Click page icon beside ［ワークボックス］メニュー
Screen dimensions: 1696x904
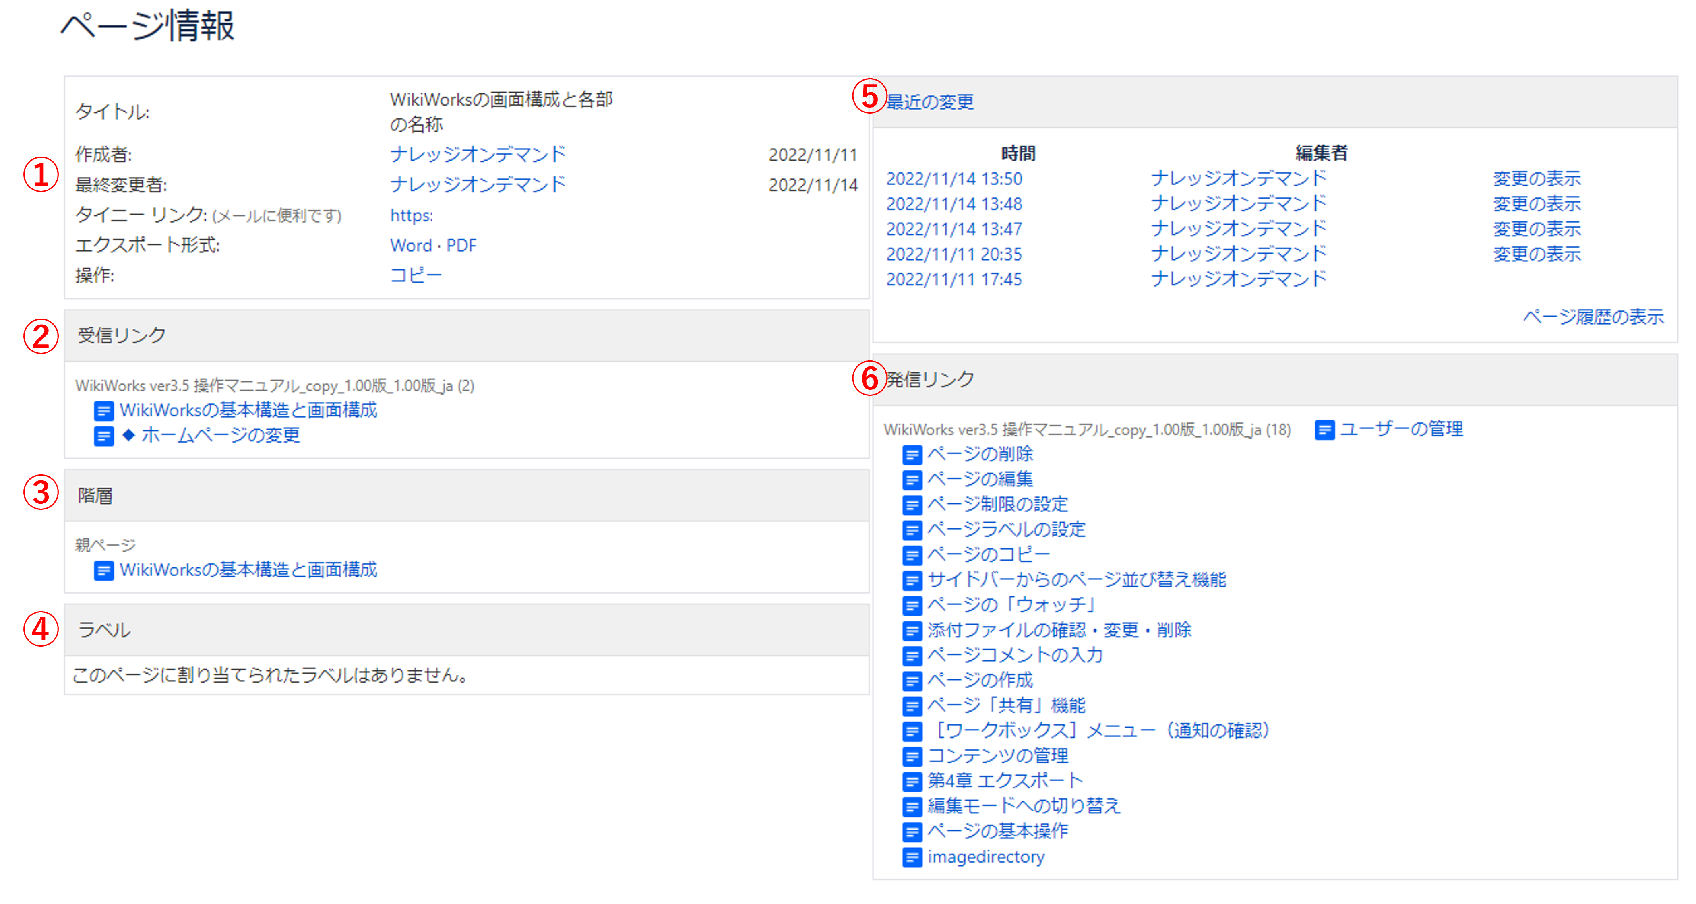coord(912,731)
